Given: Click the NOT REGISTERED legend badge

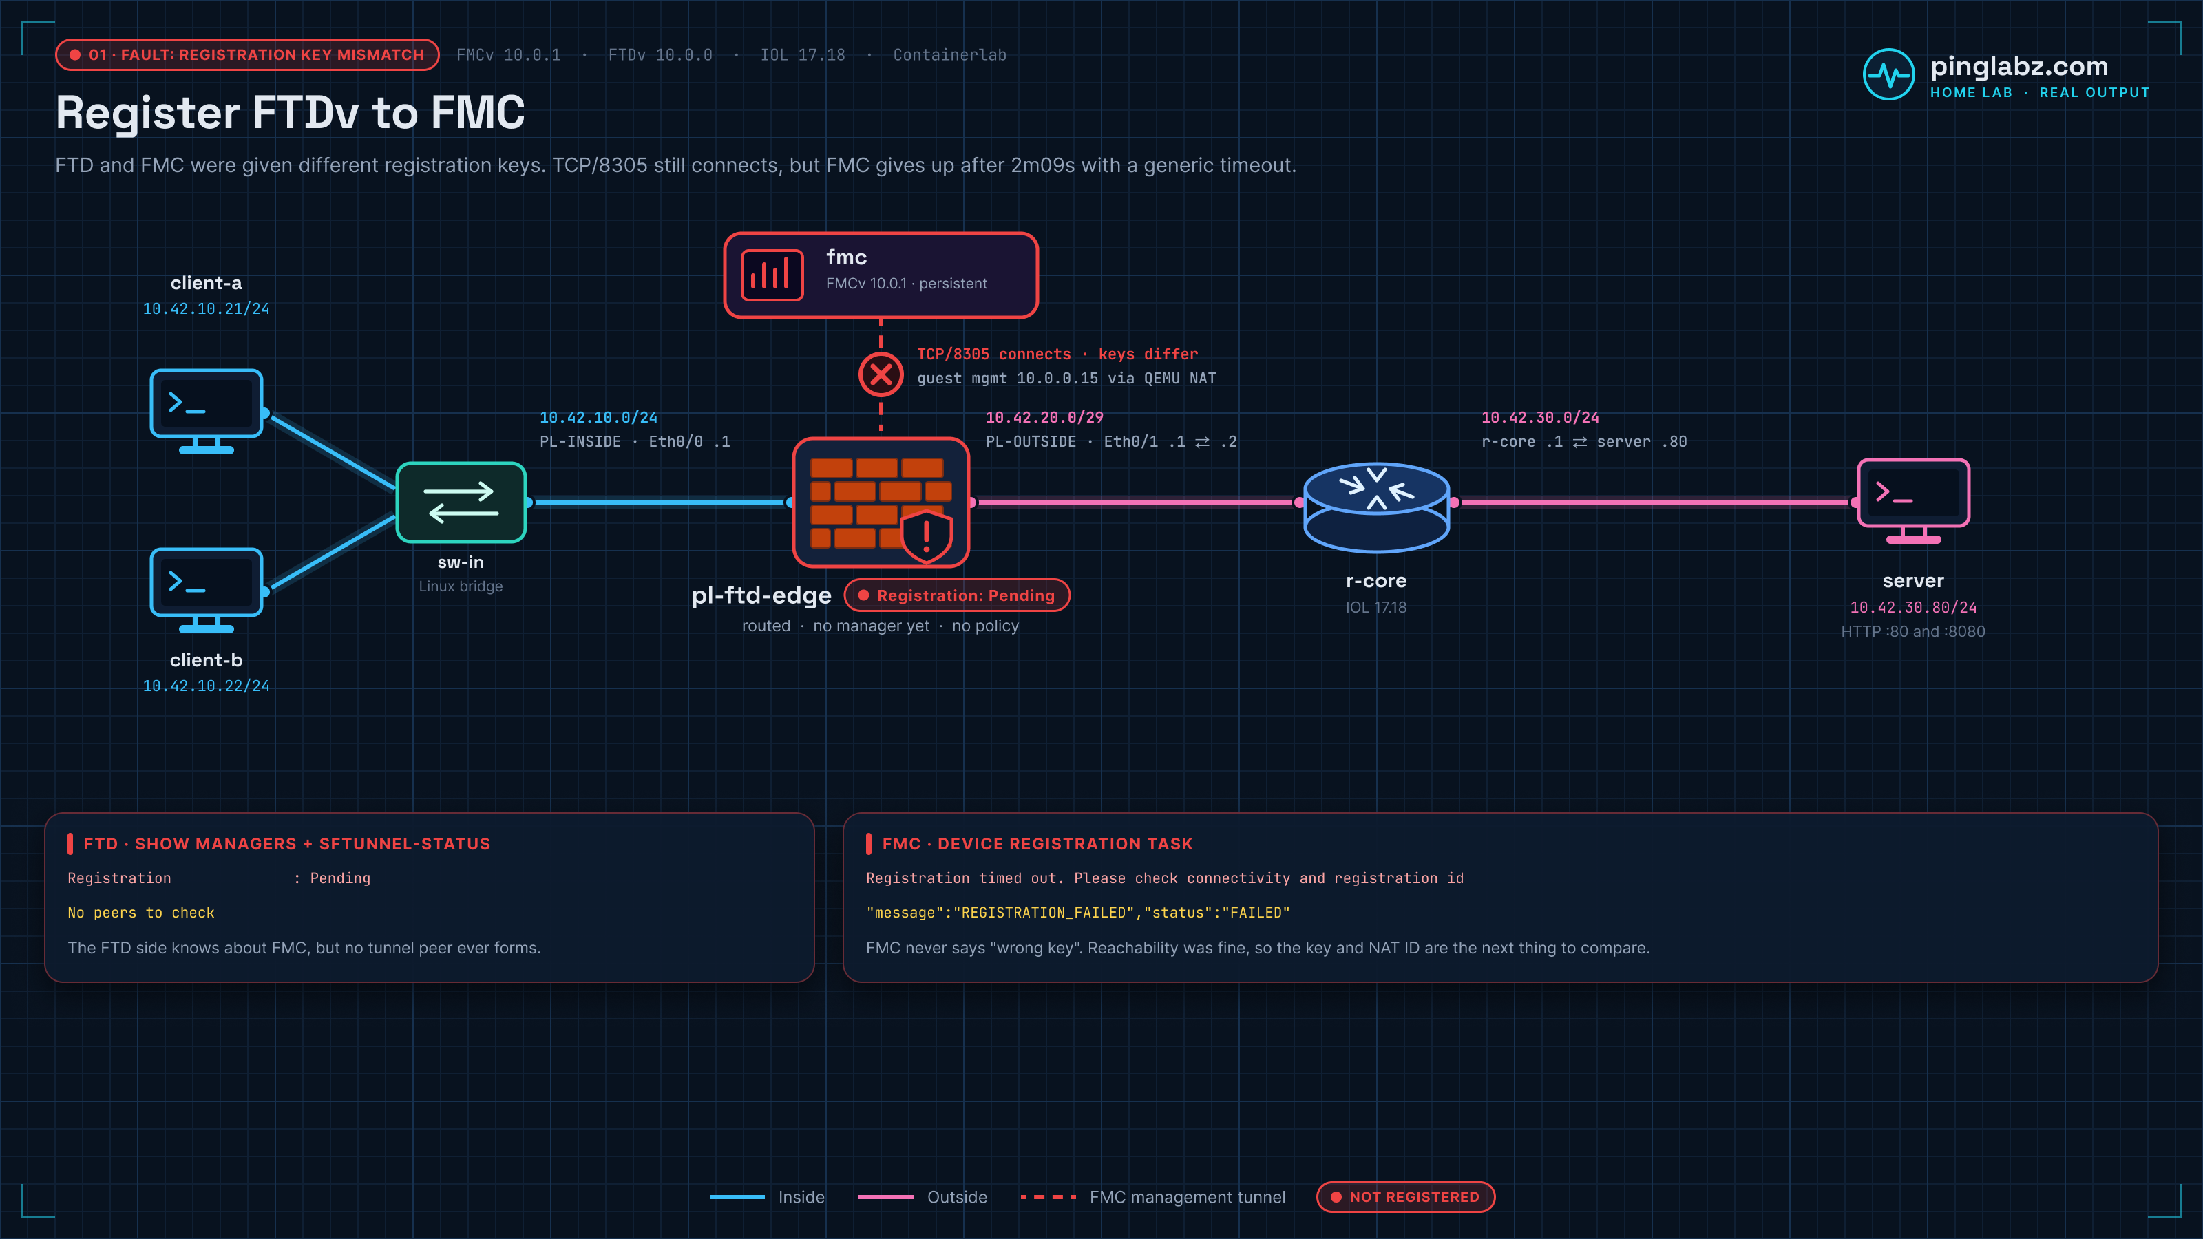Looking at the screenshot, I should point(1405,1197).
